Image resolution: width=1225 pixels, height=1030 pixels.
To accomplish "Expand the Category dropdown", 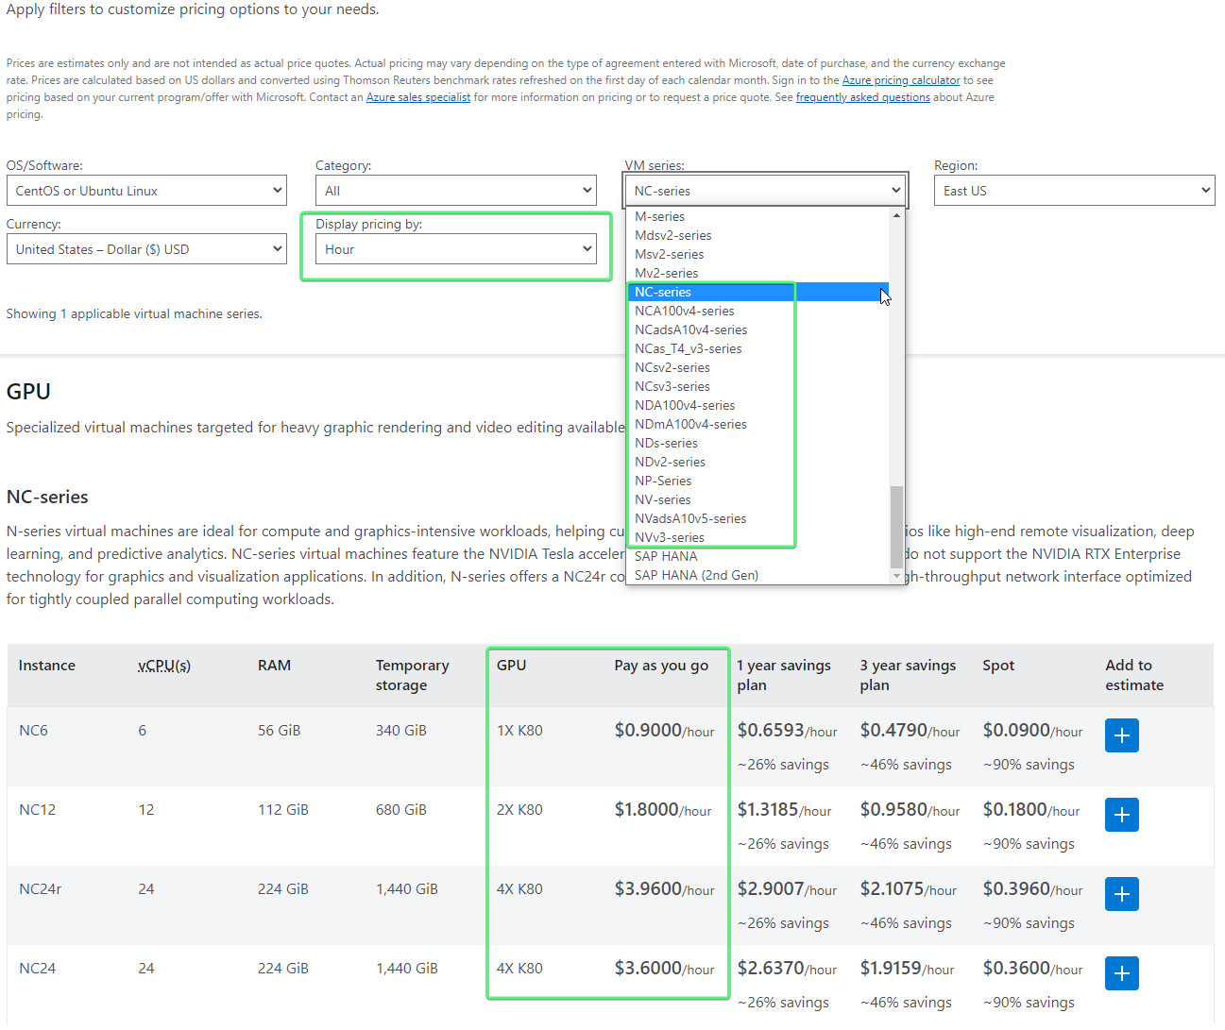I will point(455,191).
